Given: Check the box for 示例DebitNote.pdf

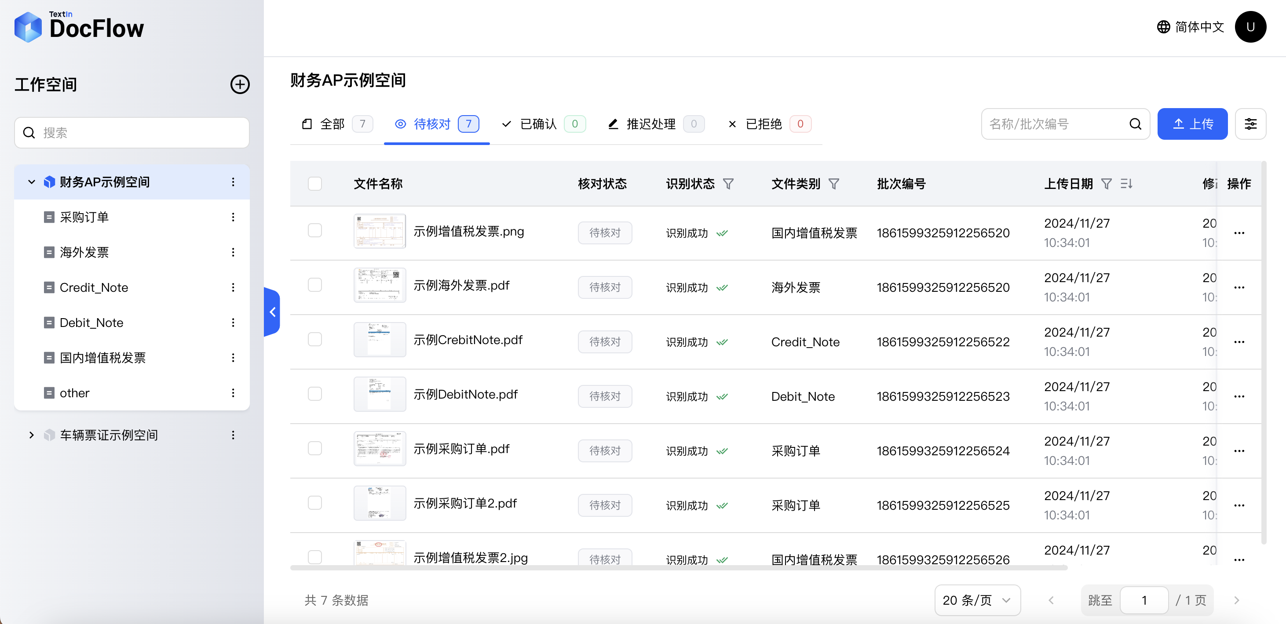Looking at the screenshot, I should 314,394.
